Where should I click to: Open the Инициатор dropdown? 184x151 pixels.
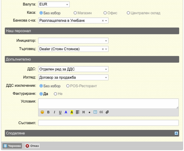73,41
